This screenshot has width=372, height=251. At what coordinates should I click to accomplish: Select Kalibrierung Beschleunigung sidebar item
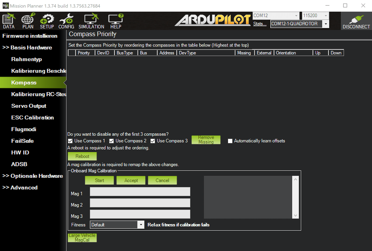point(39,71)
